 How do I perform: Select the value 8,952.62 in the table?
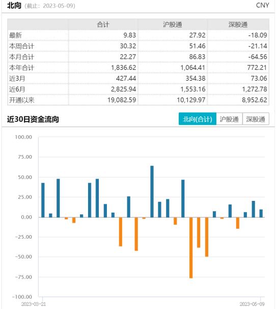pos(255,100)
